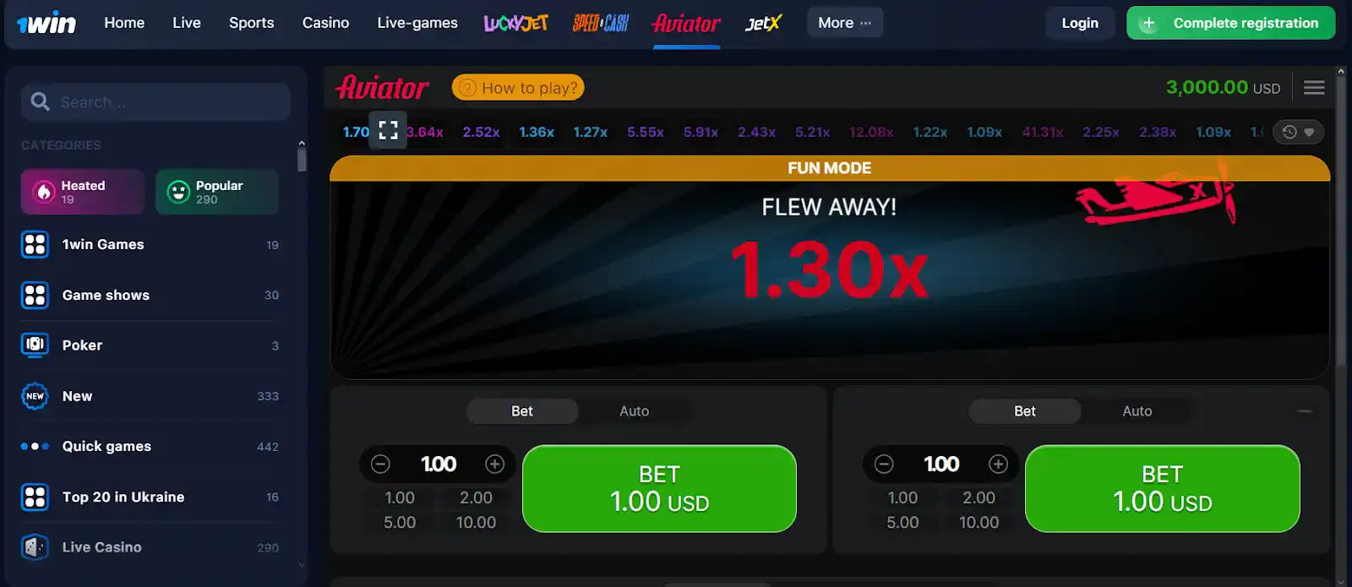Open the hamburger menu beside balance
1352x587 pixels.
pyautogui.click(x=1314, y=88)
